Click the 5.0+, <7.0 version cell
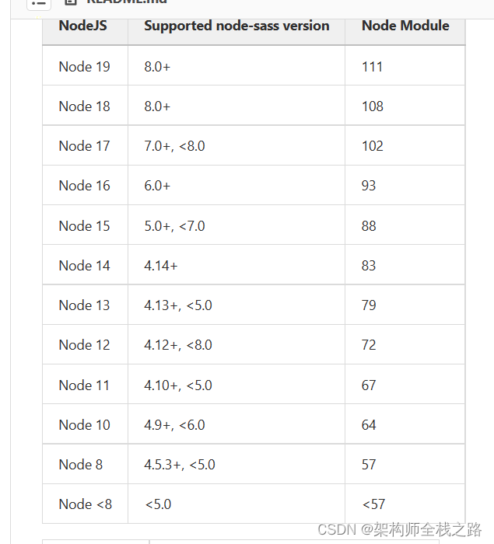Screen dimensions: 494x544 pos(174,226)
